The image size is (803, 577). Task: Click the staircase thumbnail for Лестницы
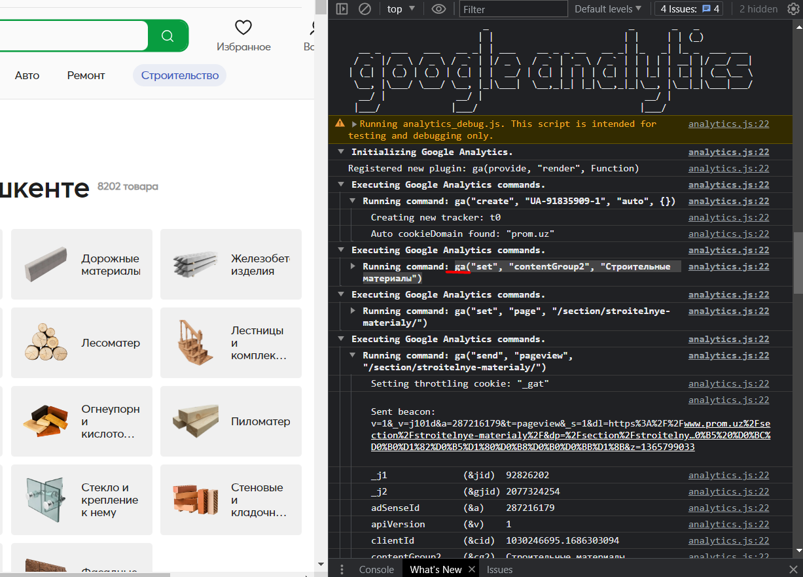195,343
